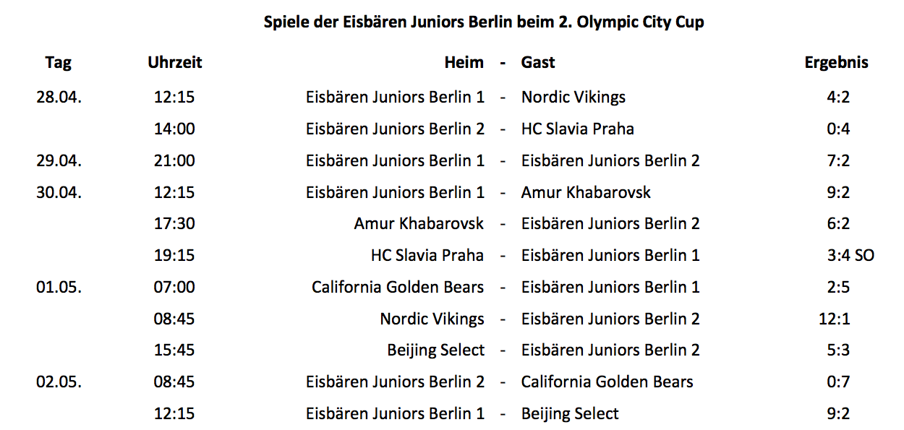Screen dimensions: 904x430
Task: Select the Nordic Vikings guest team in the first row
Action: 573,97
